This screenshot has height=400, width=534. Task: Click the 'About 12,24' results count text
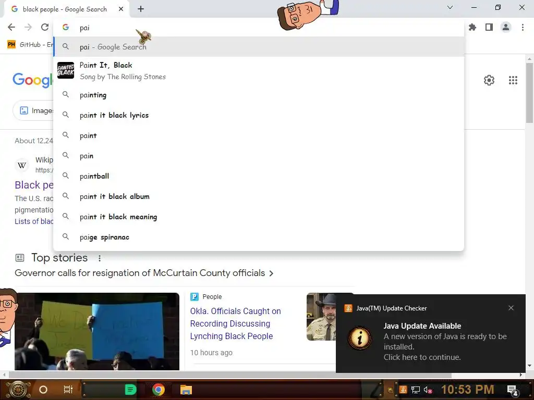34,141
